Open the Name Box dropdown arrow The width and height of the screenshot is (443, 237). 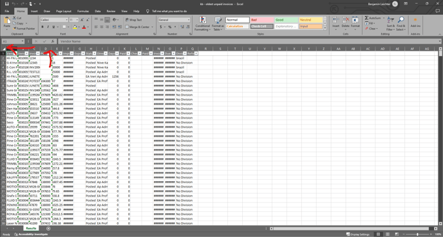[x=23, y=41]
